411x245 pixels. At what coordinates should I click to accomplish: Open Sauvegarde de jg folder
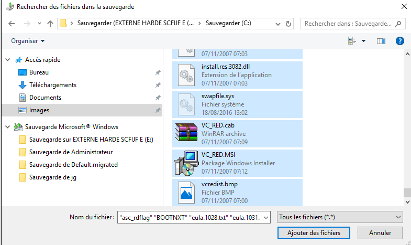click(53, 177)
